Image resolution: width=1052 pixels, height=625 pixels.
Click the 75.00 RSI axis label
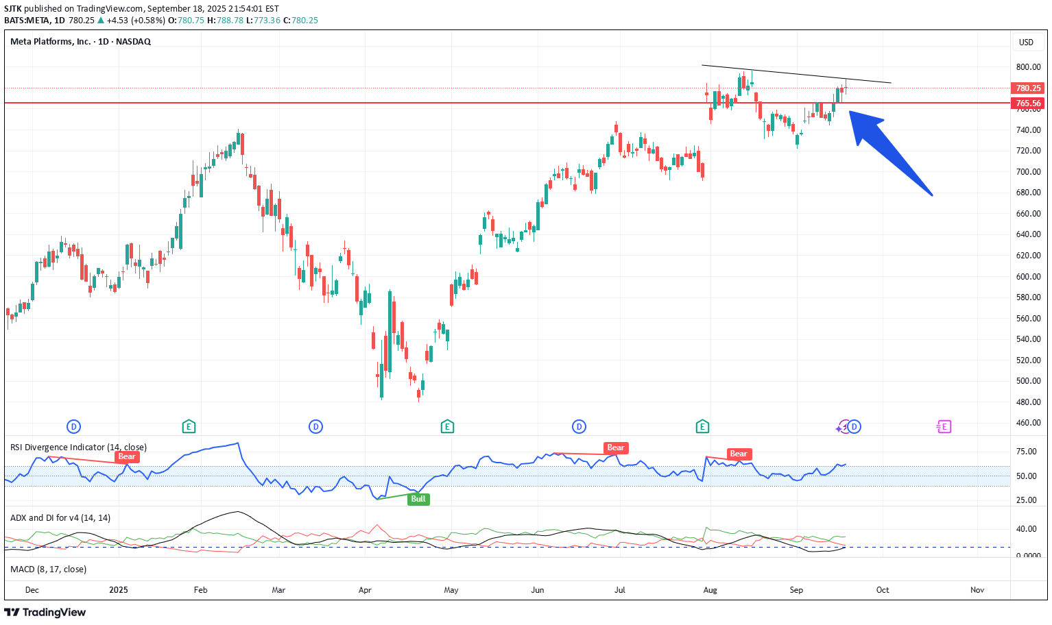click(x=1027, y=452)
